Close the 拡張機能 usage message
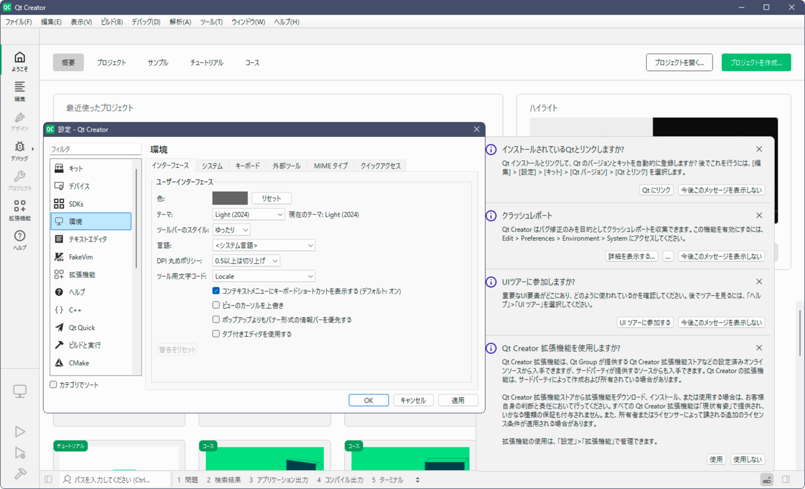This screenshot has height=489, width=805. pos(759,347)
